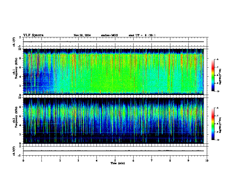Click the "start UT = 8 :30: 1" text

coord(142,35)
